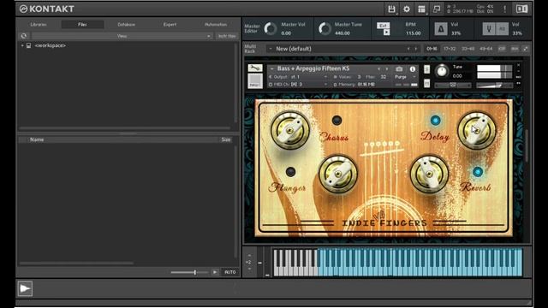The image size is (548, 308).
Task: Open instrument snapshot camera view
Action: (399, 68)
